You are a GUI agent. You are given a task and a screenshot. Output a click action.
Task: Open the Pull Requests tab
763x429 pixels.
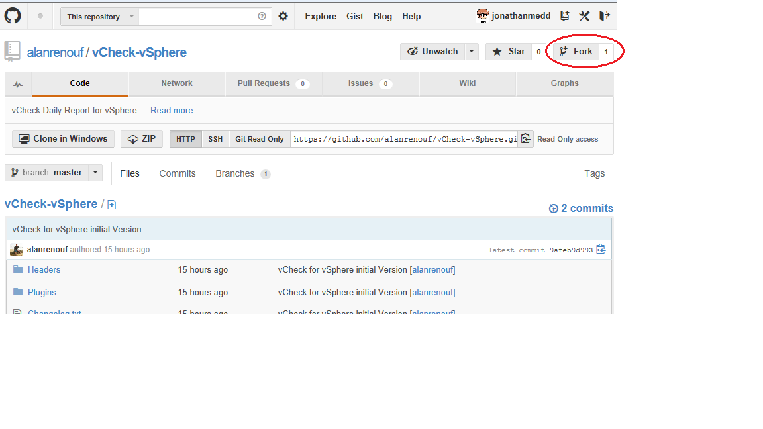274,83
